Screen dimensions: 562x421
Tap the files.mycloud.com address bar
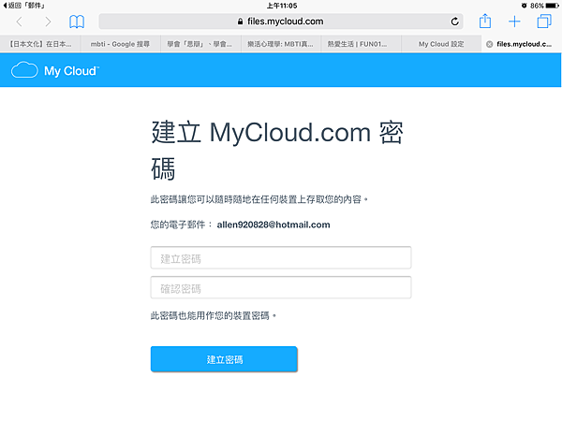coord(281,22)
